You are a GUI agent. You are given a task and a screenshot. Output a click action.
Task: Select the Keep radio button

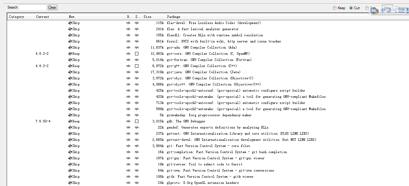[x=335, y=8]
